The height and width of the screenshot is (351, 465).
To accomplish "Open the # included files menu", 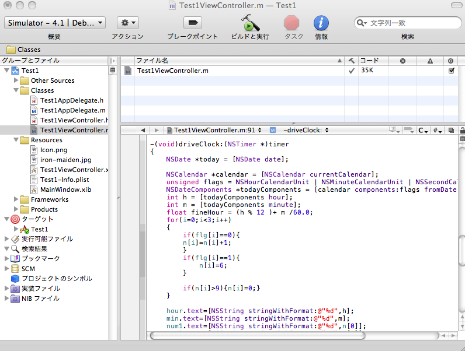I will click(438, 130).
